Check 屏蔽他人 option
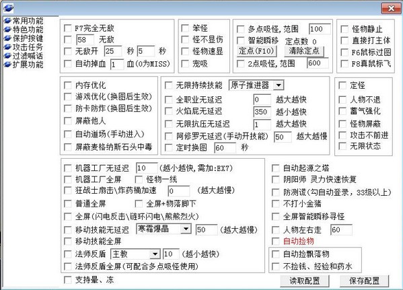The height and width of the screenshot is (290, 403). click(67, 121)
